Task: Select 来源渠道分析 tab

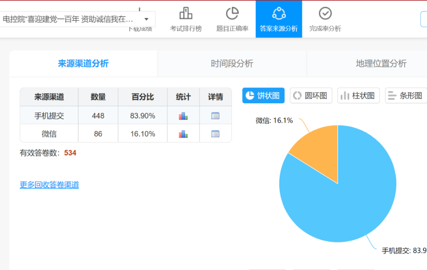Action: [x=83, y=64]
